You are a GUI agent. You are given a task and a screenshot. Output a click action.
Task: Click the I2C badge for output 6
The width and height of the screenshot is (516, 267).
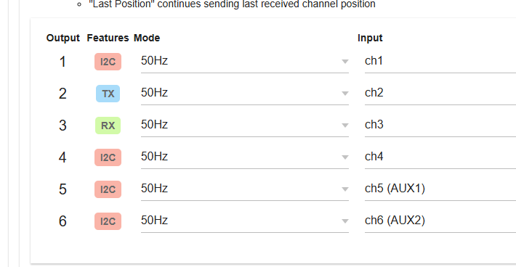[108, 221]
